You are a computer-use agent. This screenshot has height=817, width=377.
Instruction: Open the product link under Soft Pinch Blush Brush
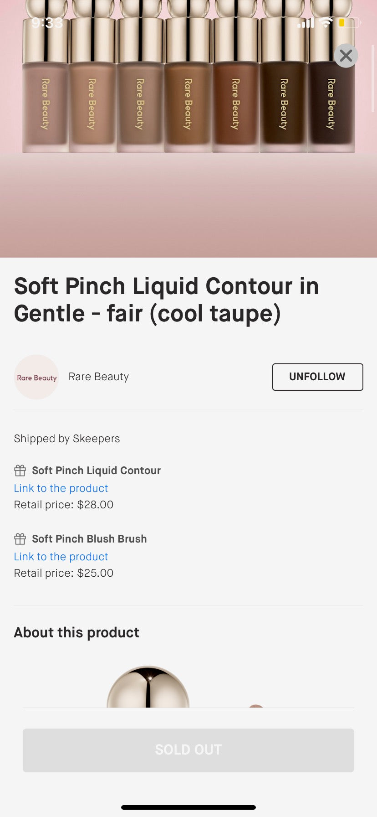[x=61, y=557]
